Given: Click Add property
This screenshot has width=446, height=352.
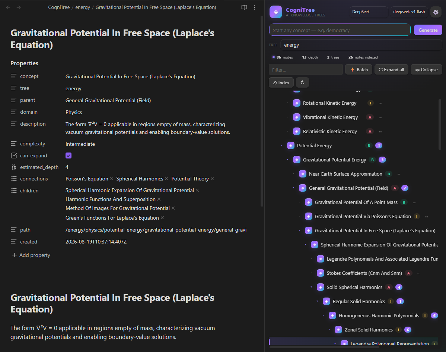Looking at the screenshot, I should (x=31, y=255).
